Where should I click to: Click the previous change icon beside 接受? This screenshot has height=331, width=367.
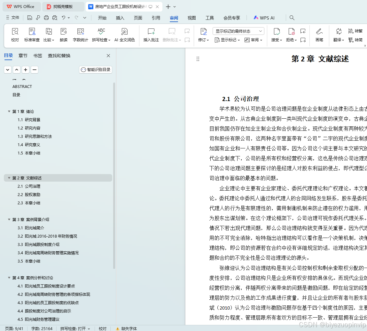pos(303,31)
